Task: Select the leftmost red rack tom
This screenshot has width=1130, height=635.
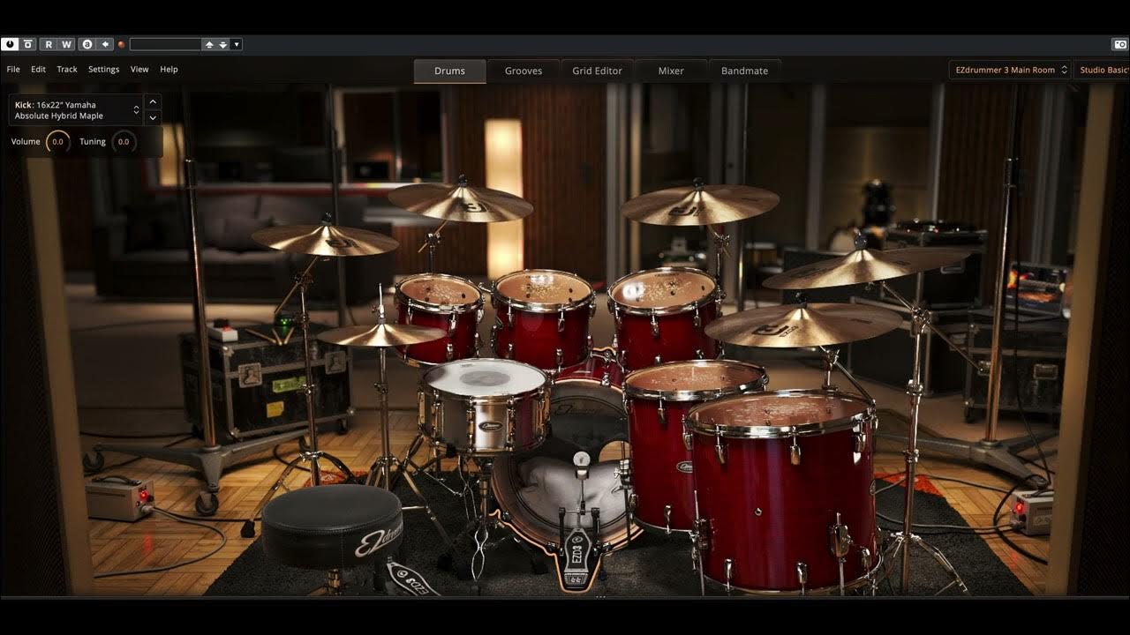Action: point(439,317)
